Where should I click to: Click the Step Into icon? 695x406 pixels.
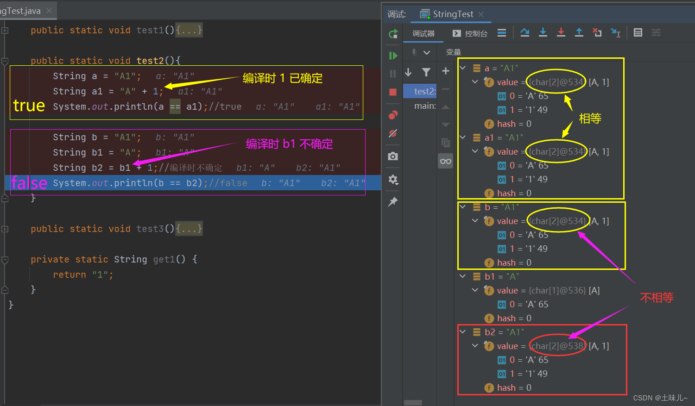[x=543, y=32]
